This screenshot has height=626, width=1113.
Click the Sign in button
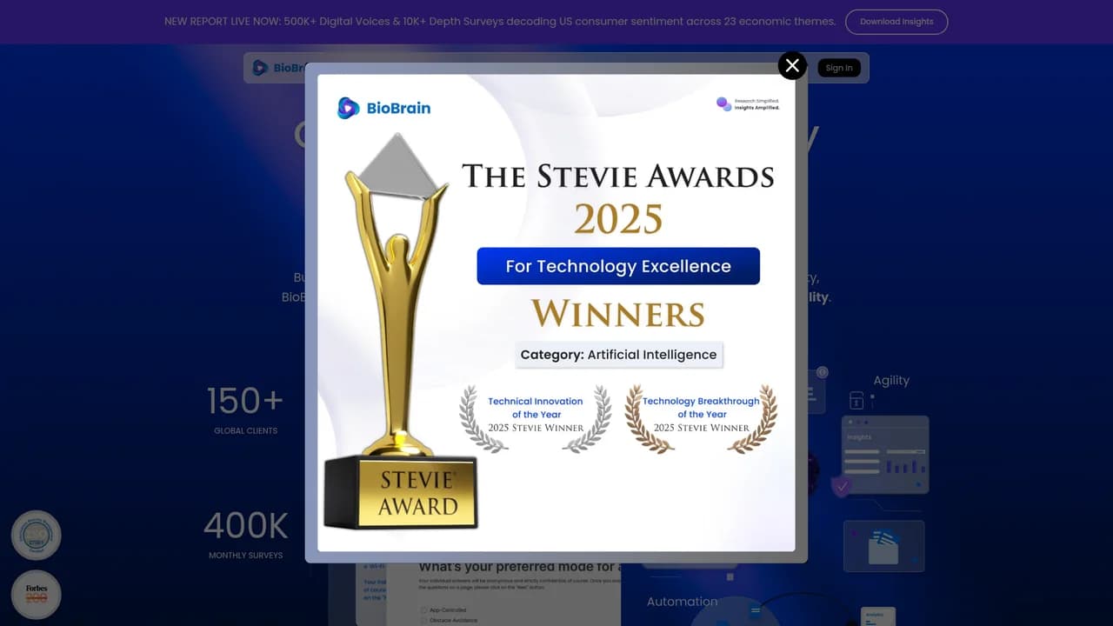point(839,68)
